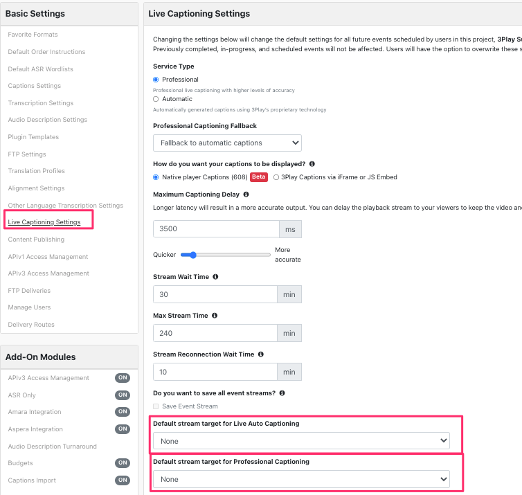Toggle the ASR Only ON switch

click(123, 395)
